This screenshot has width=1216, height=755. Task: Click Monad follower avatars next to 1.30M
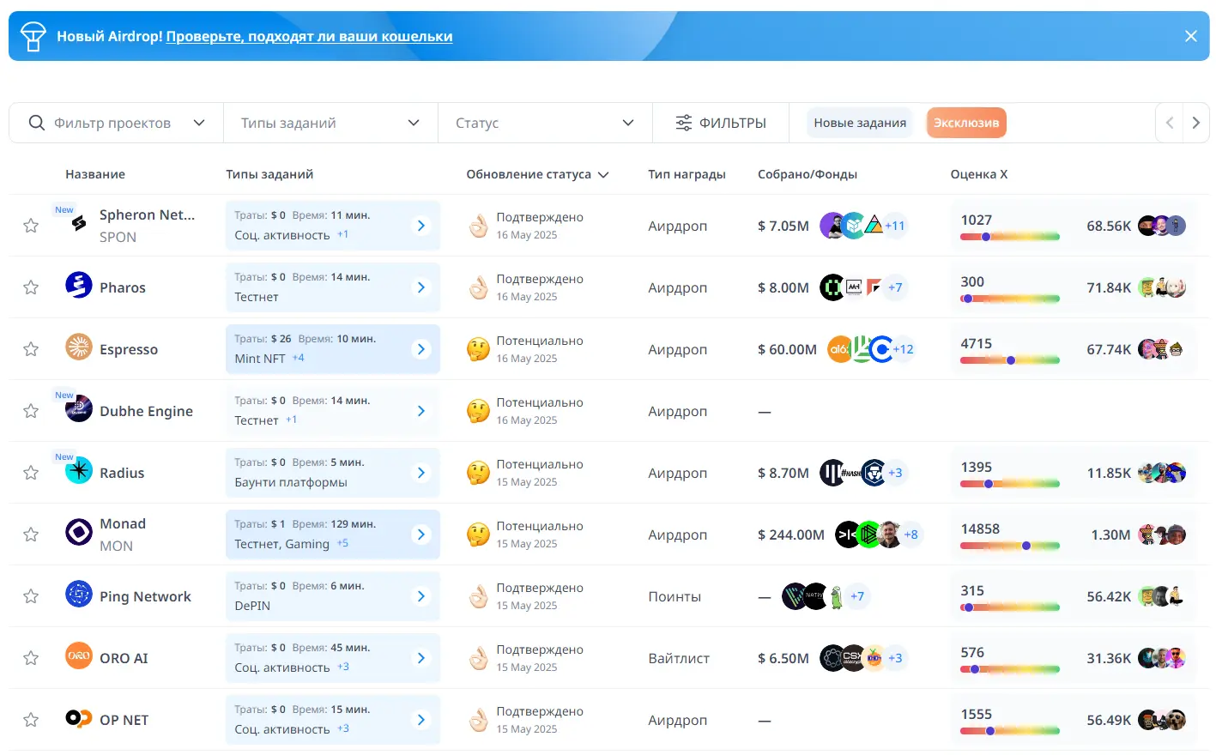point(1162,535)
